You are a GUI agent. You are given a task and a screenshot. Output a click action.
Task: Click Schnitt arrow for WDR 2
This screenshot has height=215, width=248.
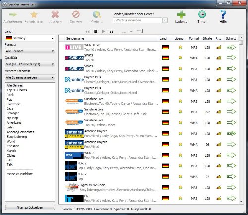231,155
